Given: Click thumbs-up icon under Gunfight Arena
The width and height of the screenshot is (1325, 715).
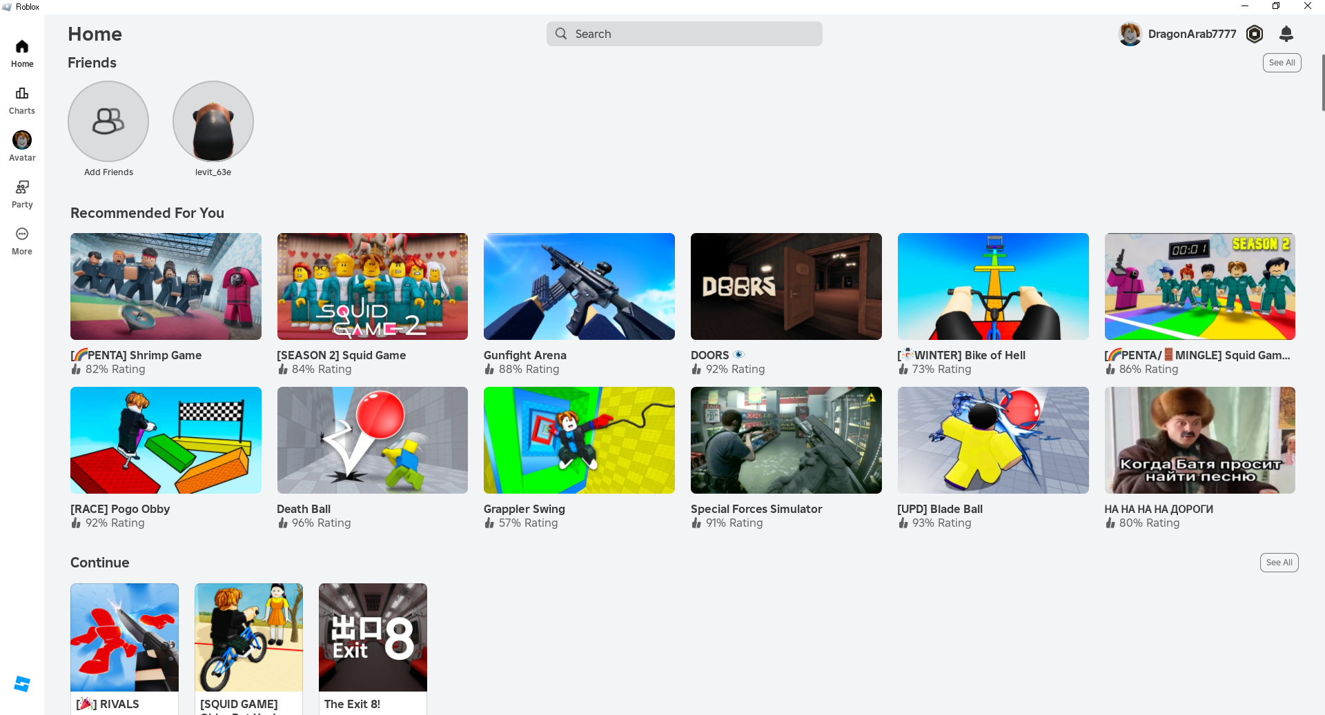Looking at the screenshot, I should point(489,370).
